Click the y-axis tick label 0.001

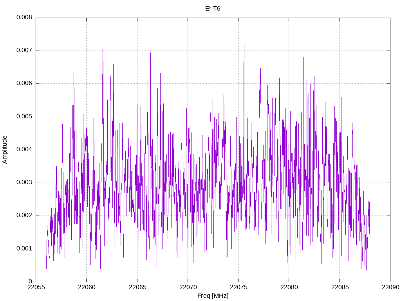click(x=24, y=248)
